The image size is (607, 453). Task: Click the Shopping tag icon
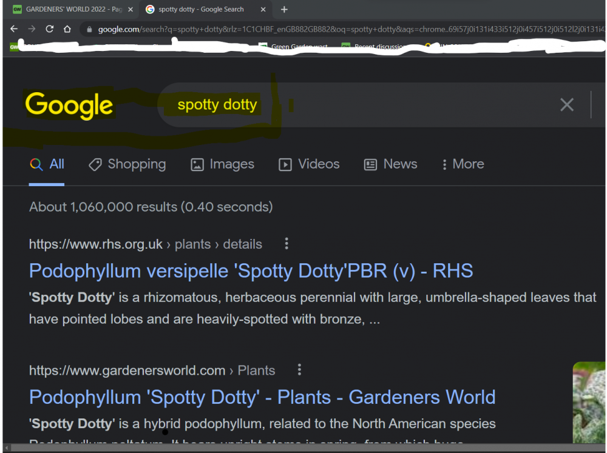[x=95, y=164]
